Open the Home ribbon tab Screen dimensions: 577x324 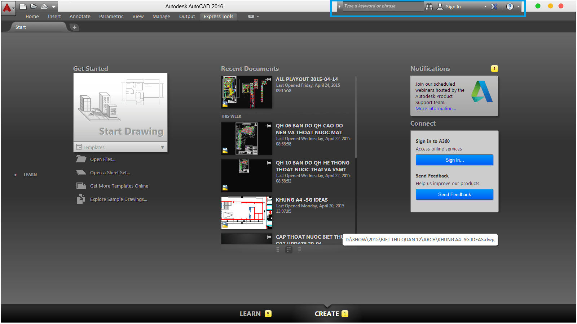[x=32, y=17]
